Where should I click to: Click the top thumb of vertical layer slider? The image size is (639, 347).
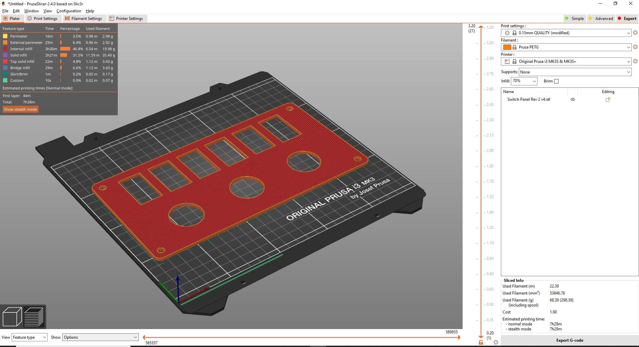point(481,27)
